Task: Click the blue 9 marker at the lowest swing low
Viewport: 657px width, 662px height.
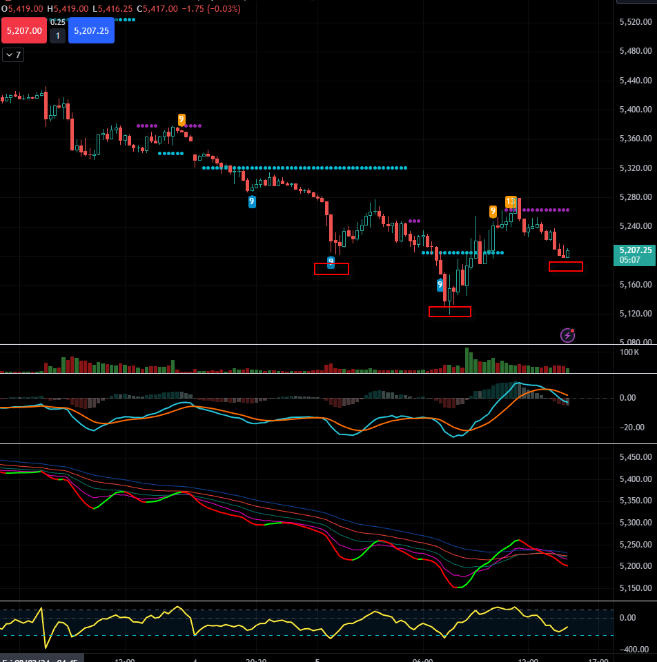Action: pyautogui.click(x=440, y=284)
